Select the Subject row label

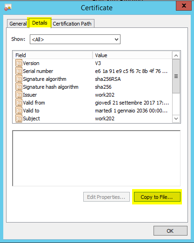pos(31,118)
